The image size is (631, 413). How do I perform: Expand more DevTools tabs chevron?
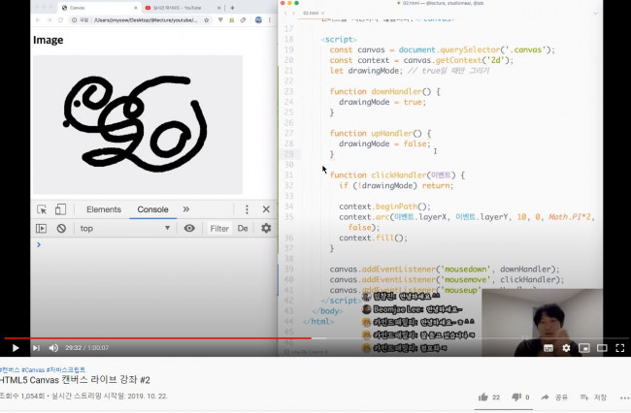pyautogui.click(x=186, y=209)
